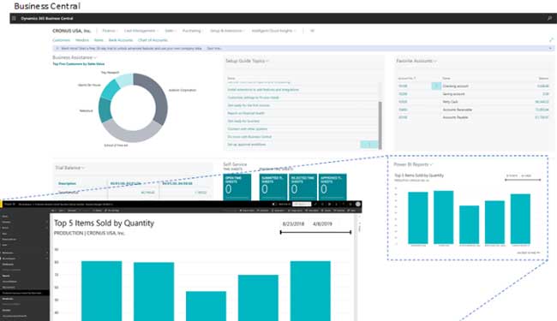Click the date range slider in Power BI Reports tile
557x321 pixels.
[523, 180]
